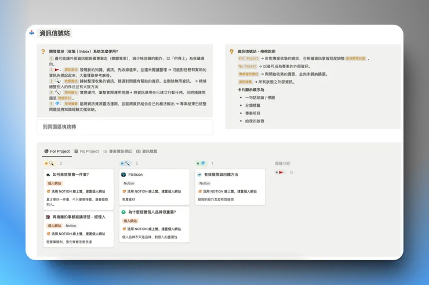The image size is (429, 285).
Task: Click the No Project tab icon
Action: [x=76, y=151]
